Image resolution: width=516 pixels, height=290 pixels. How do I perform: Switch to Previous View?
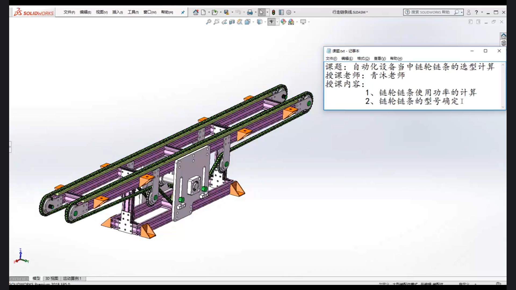point(224,22)
